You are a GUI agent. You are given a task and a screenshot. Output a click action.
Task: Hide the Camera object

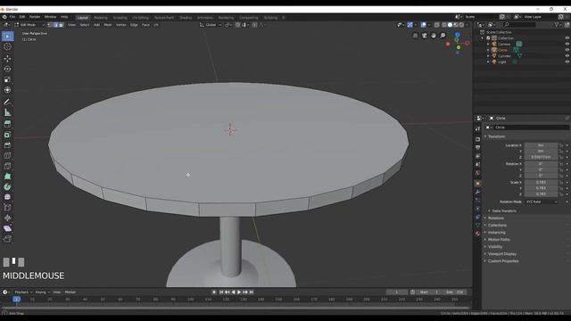(x=567, y=44)
